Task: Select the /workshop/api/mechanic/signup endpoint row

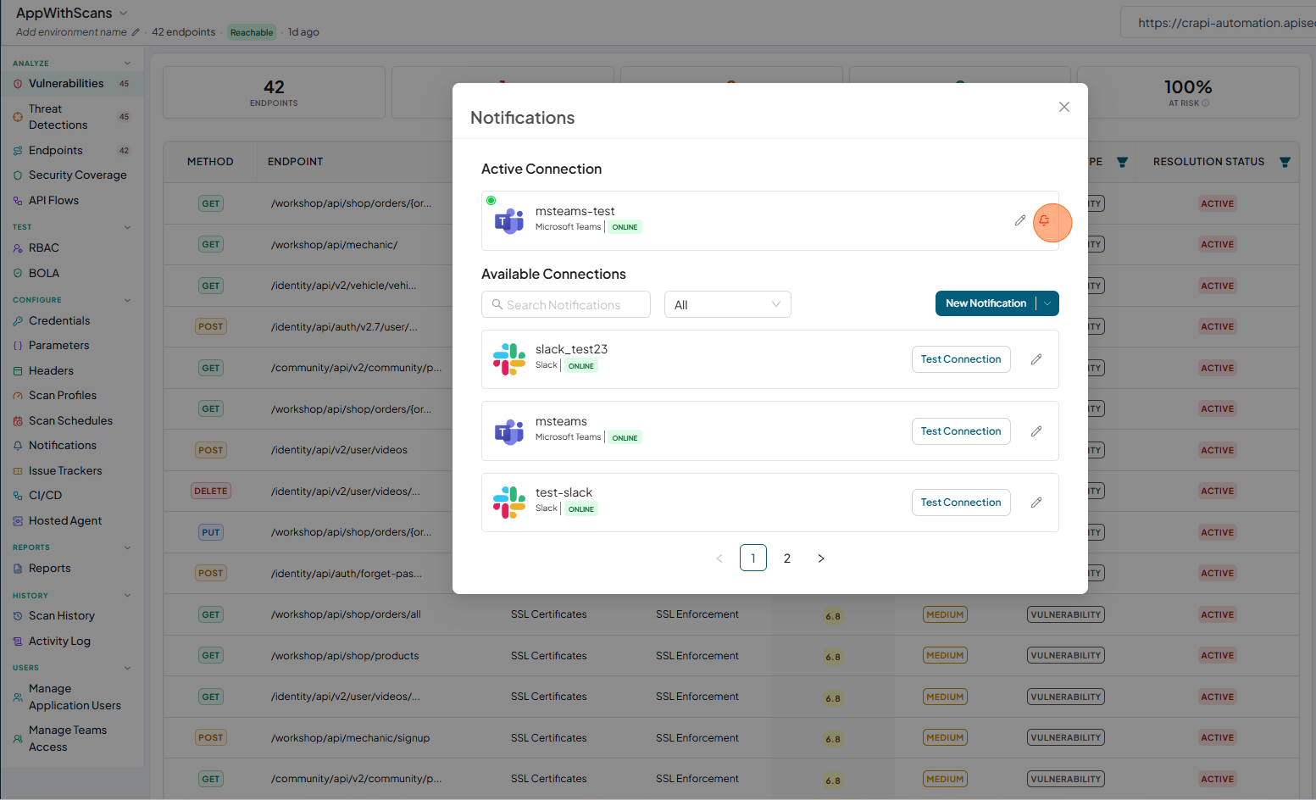Action: [730, 737]
